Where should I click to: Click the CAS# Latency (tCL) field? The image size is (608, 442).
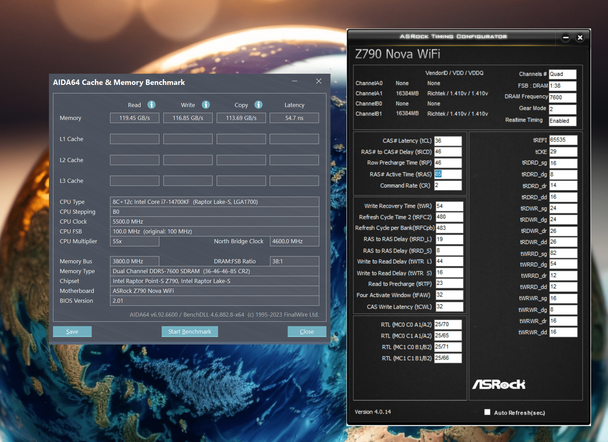click(448, 141)
